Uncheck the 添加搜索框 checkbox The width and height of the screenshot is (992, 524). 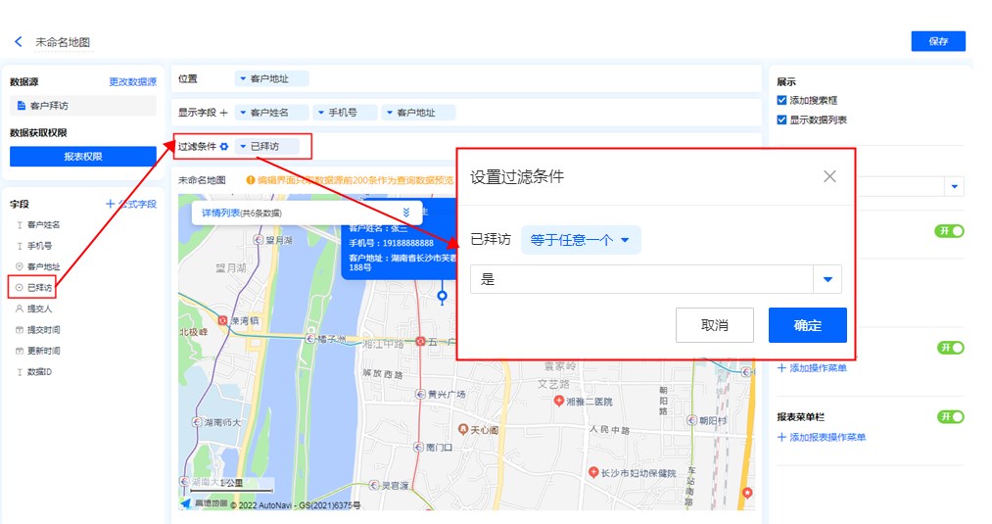781,100
